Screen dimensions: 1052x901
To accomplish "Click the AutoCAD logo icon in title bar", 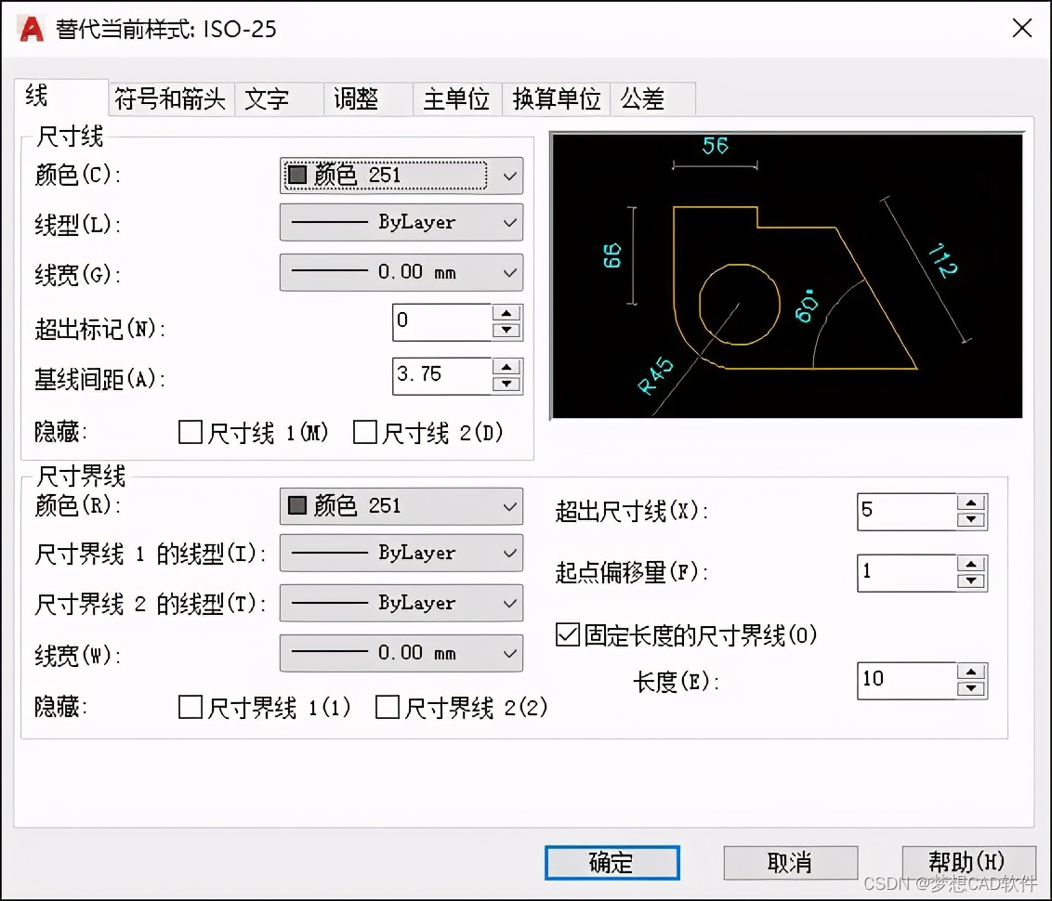I will [31, 29].
